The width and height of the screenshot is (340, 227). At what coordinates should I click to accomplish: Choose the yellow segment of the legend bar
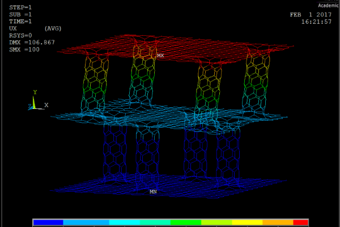coord(247,222)
